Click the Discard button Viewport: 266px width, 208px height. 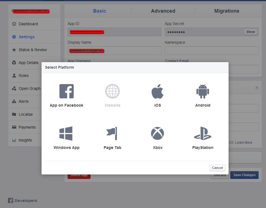[219, 175]
